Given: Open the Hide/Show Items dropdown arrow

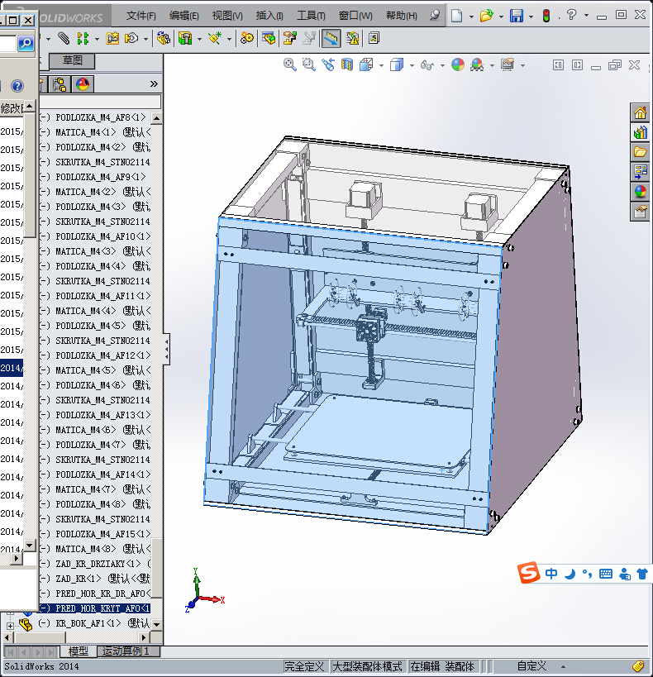Looking at the screenshot, I should tap(442, 65).
